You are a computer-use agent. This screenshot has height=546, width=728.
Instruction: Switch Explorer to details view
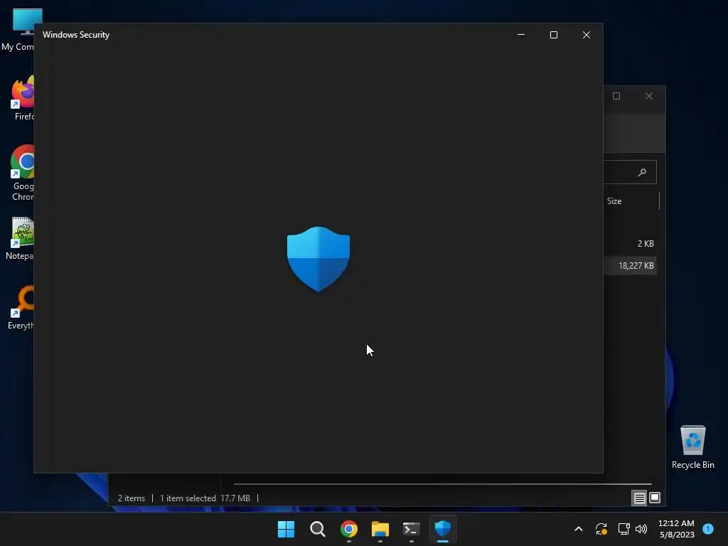click(x=639, y=498)
